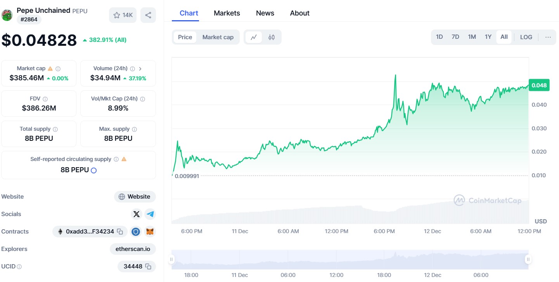The height and width of the screenshot is (282, 559).
Task: Open X (Twitter) social link
Action: tap(136, 214)
